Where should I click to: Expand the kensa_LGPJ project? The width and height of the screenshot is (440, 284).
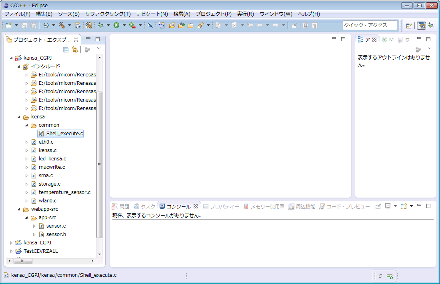[12, 243]
